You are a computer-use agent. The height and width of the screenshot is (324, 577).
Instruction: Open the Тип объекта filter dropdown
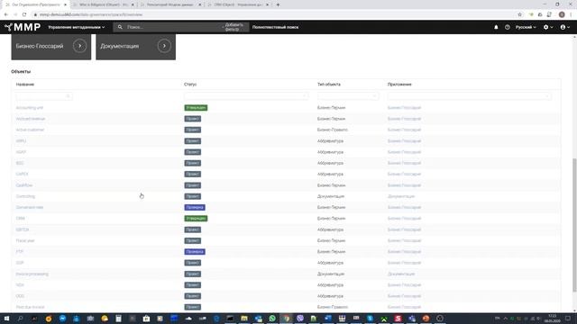(348, 96)
